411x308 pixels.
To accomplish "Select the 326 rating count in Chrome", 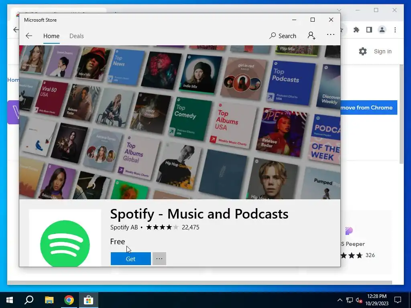I will click(370, 255).
